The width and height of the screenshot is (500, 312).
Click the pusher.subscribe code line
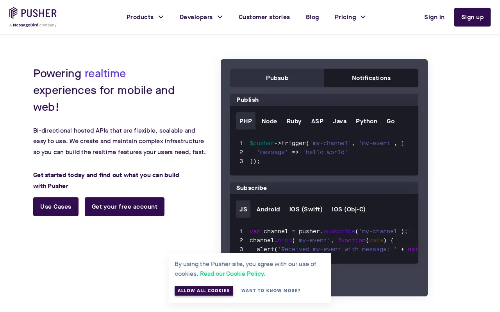tap(329, 231)
